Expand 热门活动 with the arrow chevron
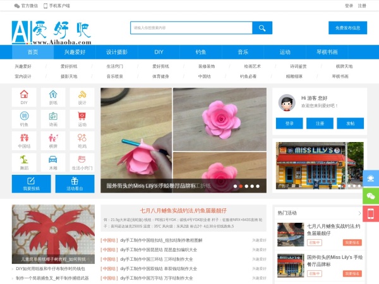This screenshot has height=284, width=379. (x=359, y=213)
